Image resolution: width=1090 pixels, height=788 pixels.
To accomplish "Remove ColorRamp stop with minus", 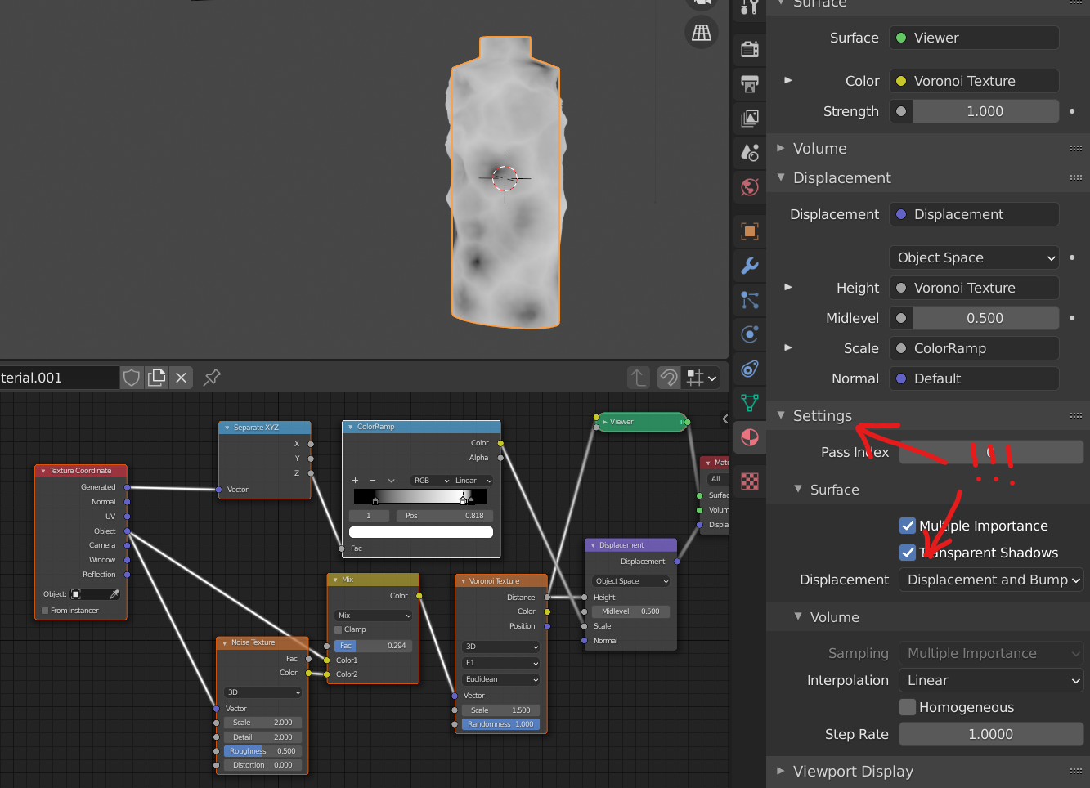I will (373, 481).
